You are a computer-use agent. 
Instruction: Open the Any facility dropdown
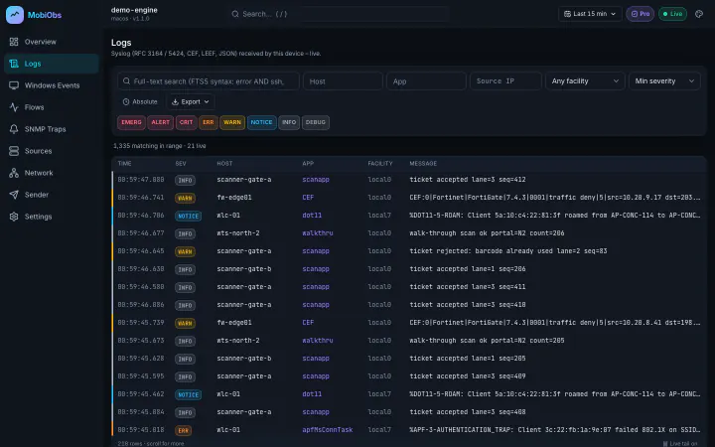tap(585, 81)
